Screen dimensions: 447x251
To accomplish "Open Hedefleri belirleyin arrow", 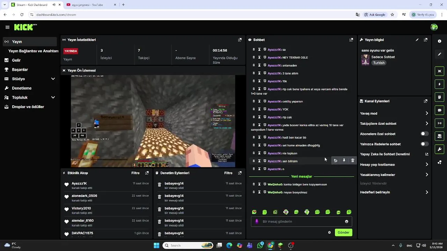I will click(x=427, y=192).
